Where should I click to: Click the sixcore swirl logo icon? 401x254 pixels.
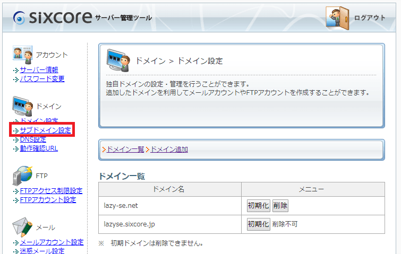click(x=19, y=18)
